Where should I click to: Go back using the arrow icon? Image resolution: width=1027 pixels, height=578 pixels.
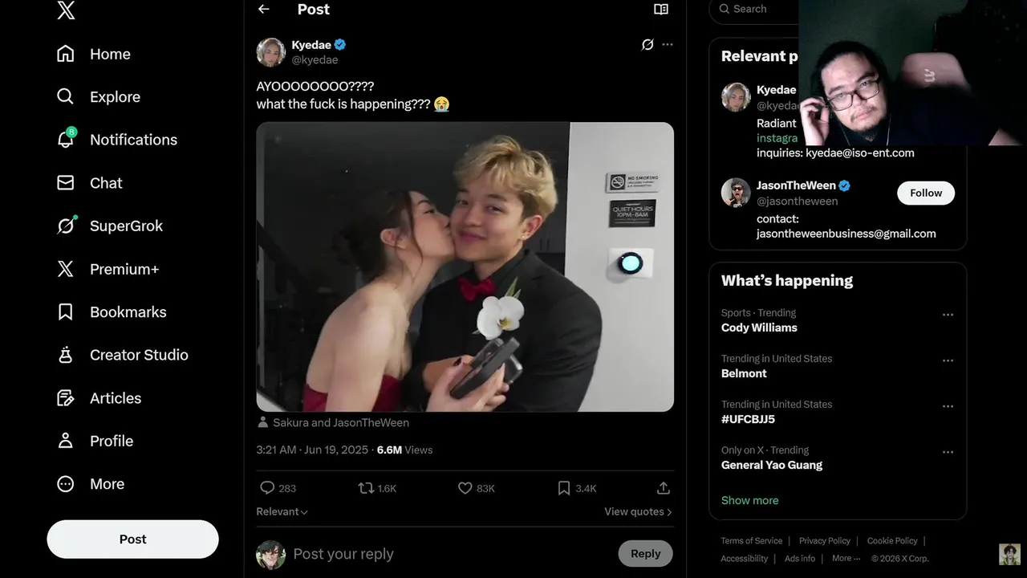[263, 10]
